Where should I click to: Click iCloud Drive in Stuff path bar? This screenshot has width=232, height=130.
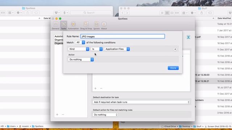pos(169,126)
